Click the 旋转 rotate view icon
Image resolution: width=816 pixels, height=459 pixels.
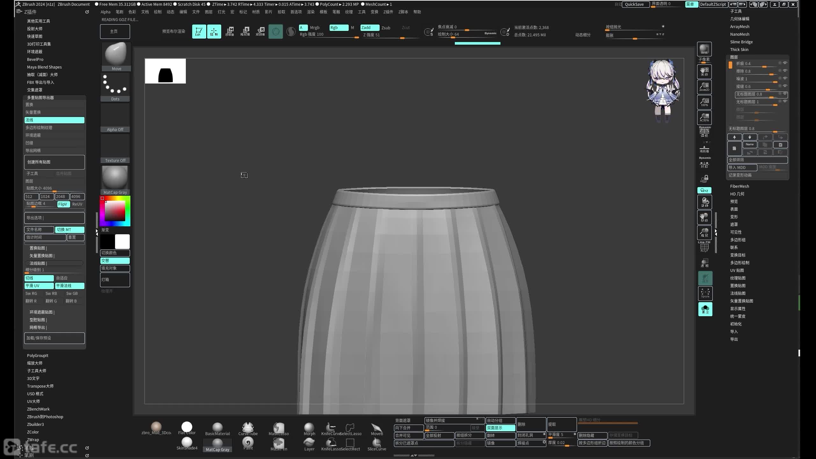coord(704,202)
